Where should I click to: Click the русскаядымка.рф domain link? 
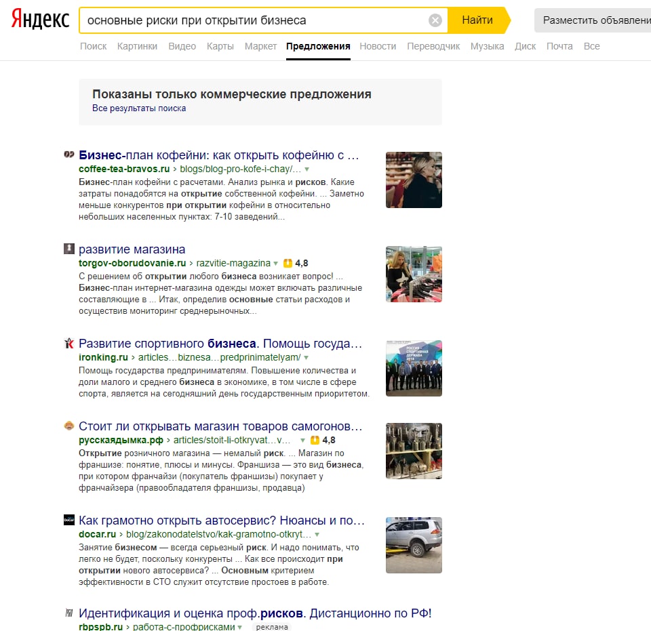[121, 440]
